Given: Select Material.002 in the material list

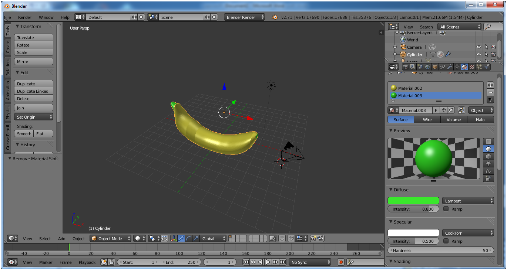Looking at the screenshot, I should [410, 88].
